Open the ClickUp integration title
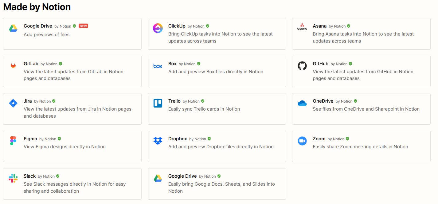The height and width of the screenshot is (204, 438). pyautogui.click(x=177, y=26)
